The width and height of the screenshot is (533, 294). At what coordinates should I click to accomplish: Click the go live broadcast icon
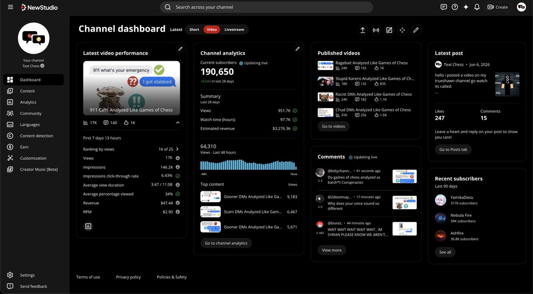tap(376, 30)
